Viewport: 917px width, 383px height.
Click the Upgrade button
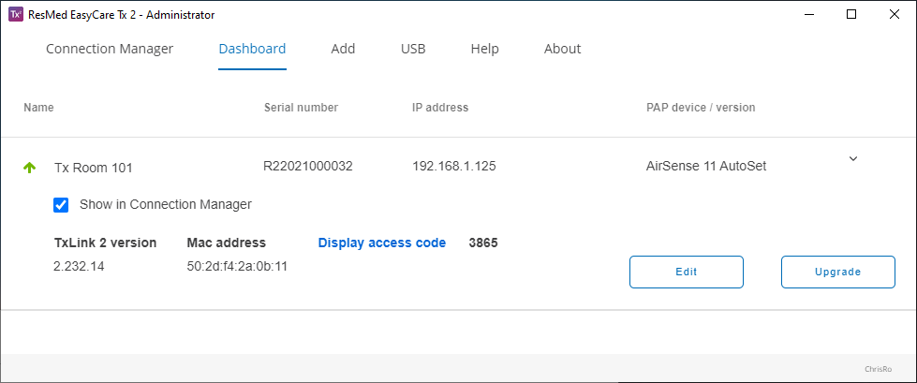(838, 272)
